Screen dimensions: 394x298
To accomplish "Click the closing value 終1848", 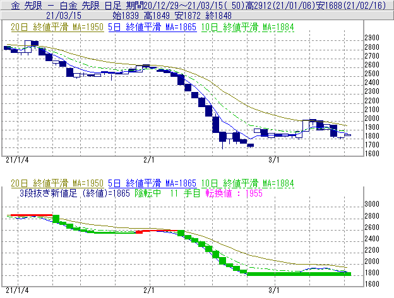I will coord(218,16).
